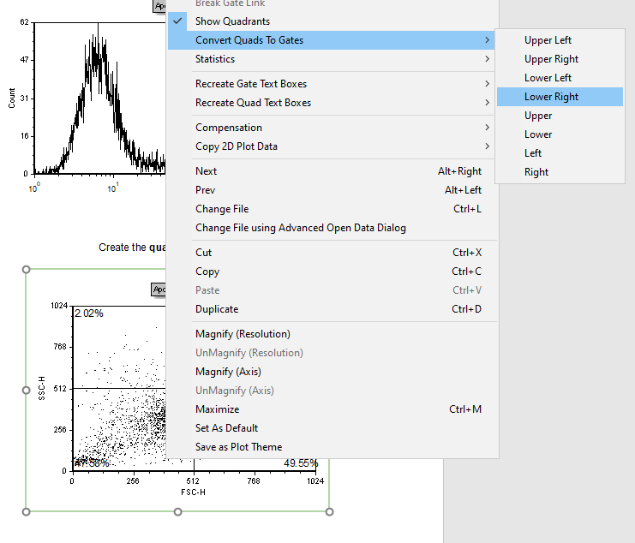Select the Right gate option
Screen dimensions: 635x543
coord(560,172)
